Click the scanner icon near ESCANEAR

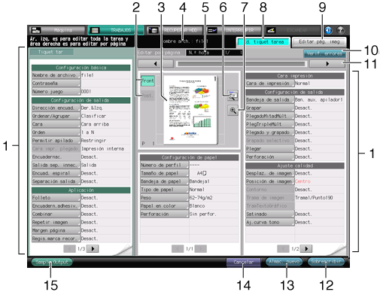(271, 30)
